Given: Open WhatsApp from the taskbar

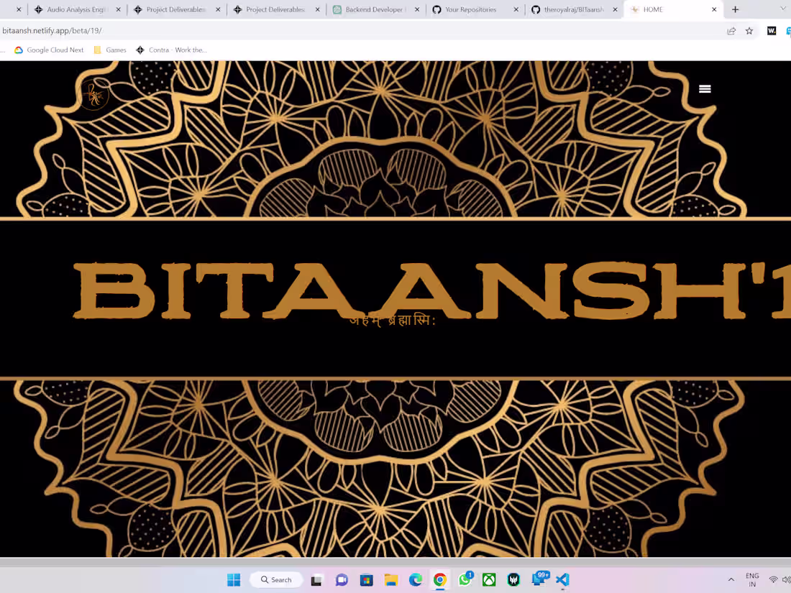Looking at the screenshot, I should [465, 579].
